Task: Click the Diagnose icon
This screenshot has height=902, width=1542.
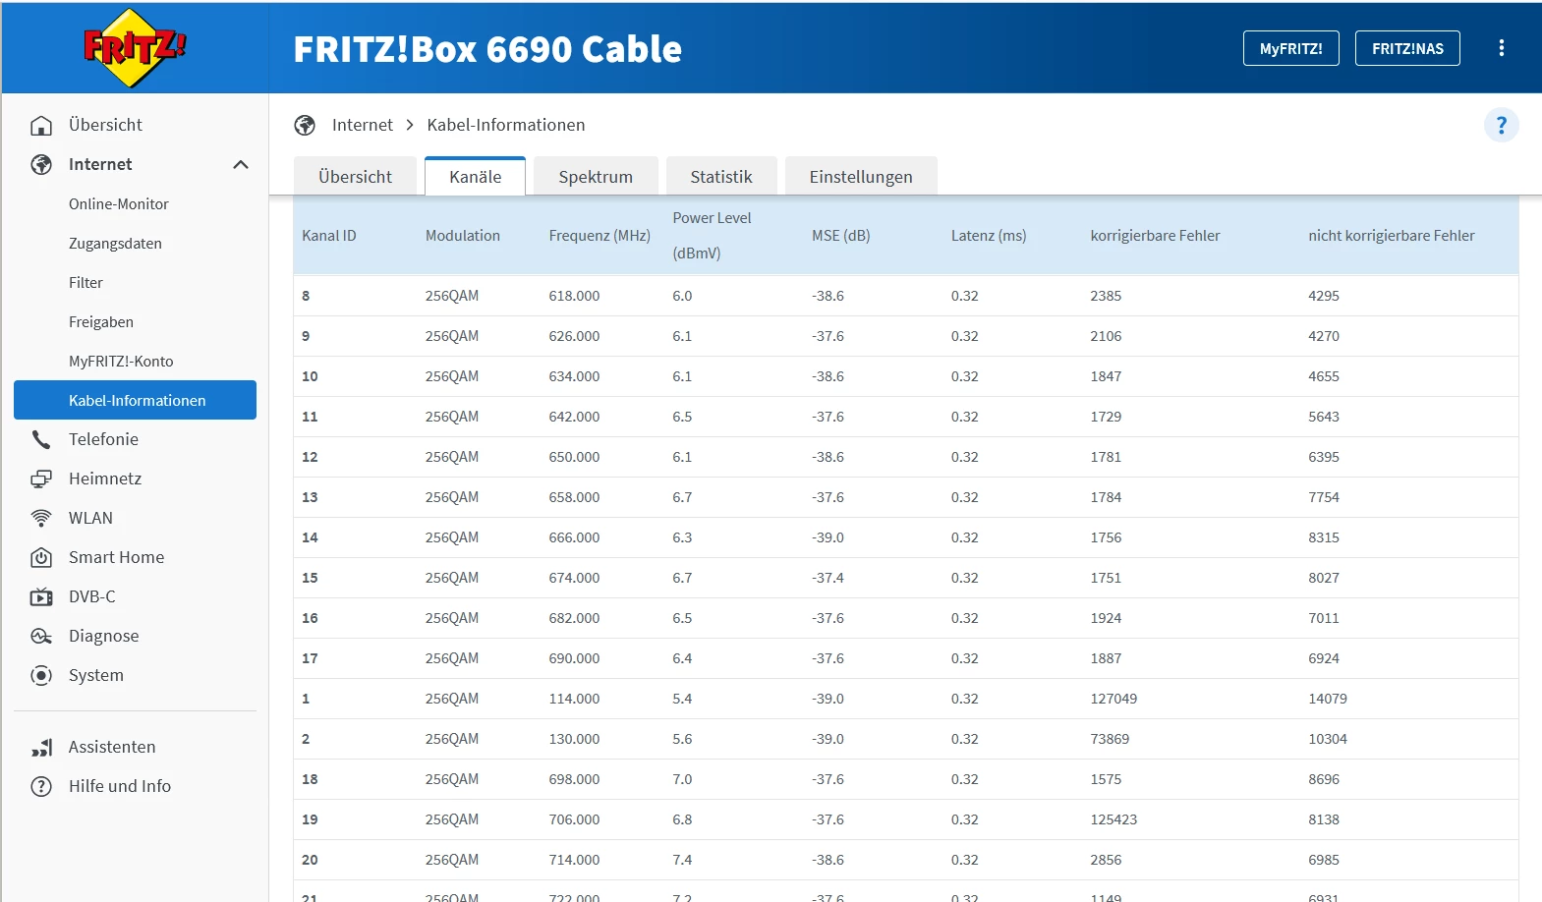Action: coord(41,636)
